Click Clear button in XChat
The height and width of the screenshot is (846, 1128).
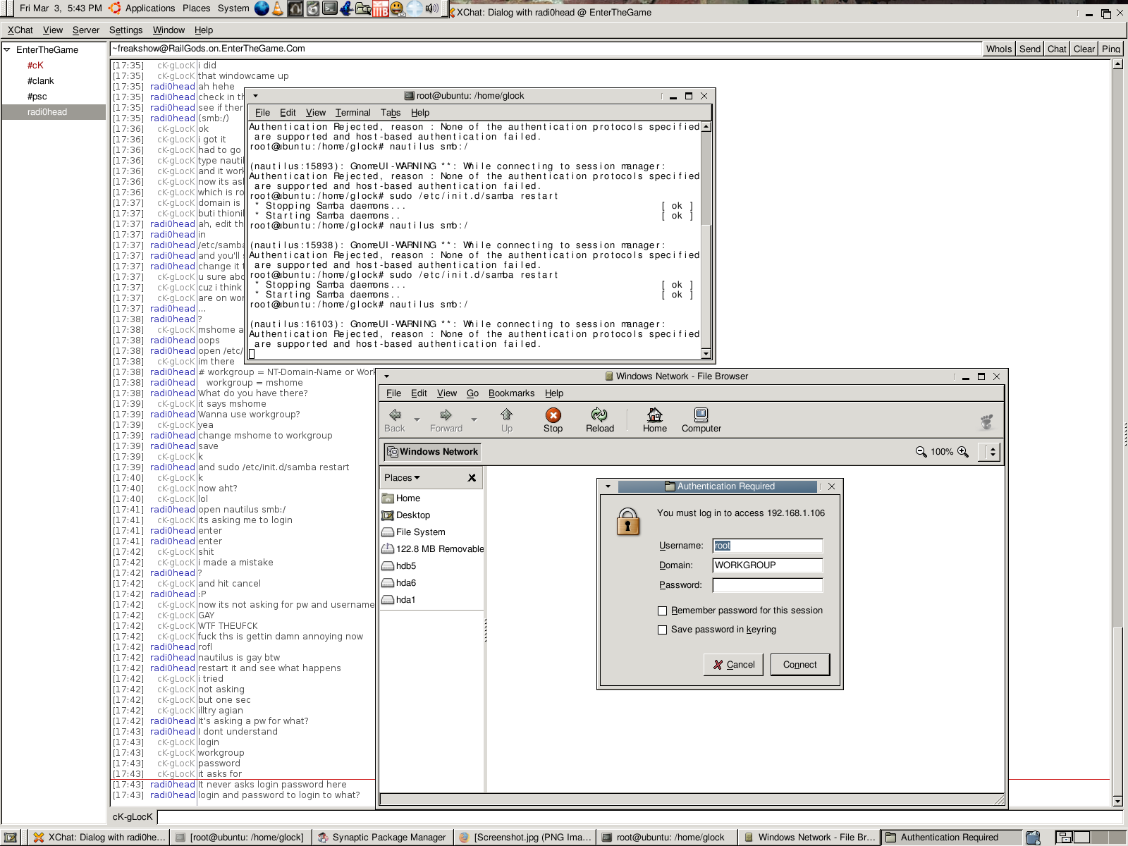tap(1084, 49)
